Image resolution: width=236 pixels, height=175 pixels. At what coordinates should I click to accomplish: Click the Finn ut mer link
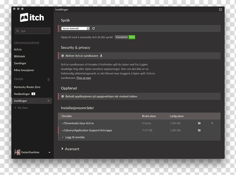click(x=84, y=78)
